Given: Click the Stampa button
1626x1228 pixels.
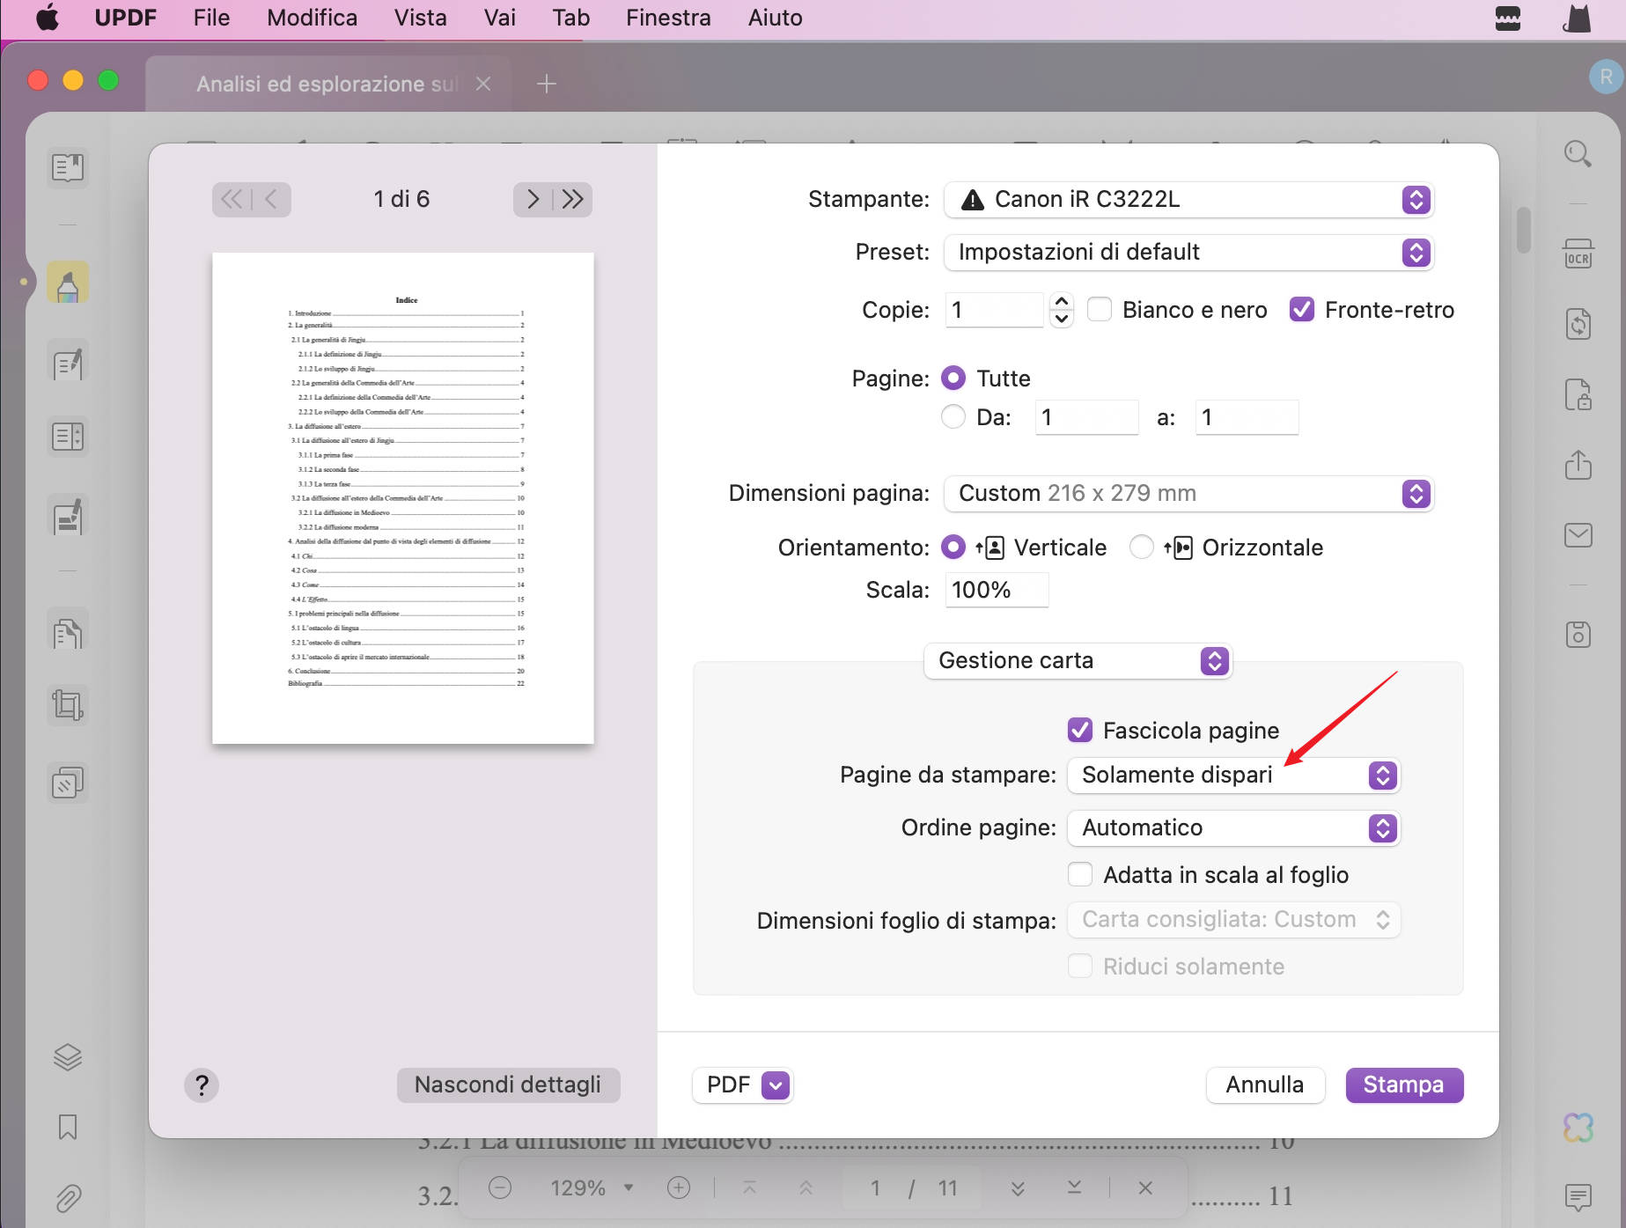Looking at the screenshot, I should 1404,1085.
